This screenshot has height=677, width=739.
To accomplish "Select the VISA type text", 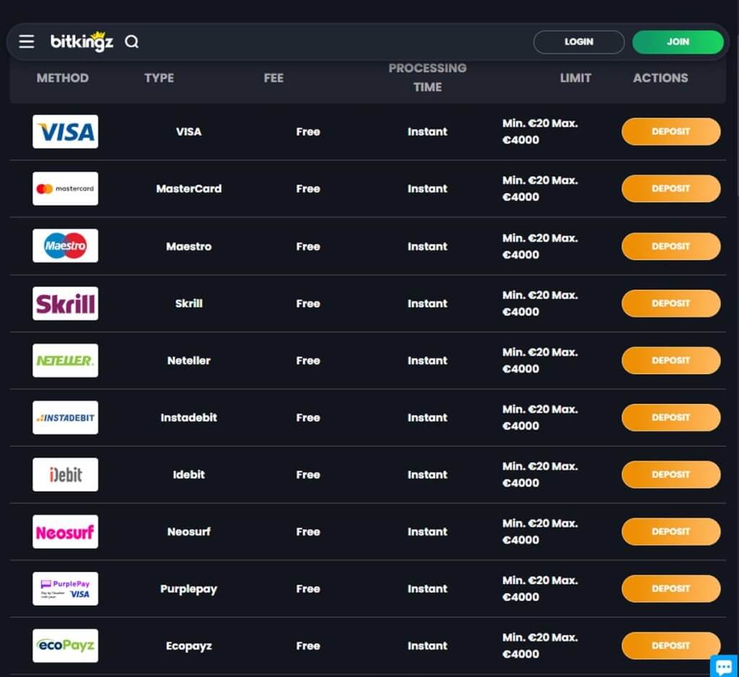I will [188, 131].
